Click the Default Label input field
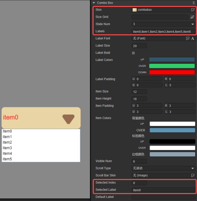The image size is (197, 201). click(163, 197)
